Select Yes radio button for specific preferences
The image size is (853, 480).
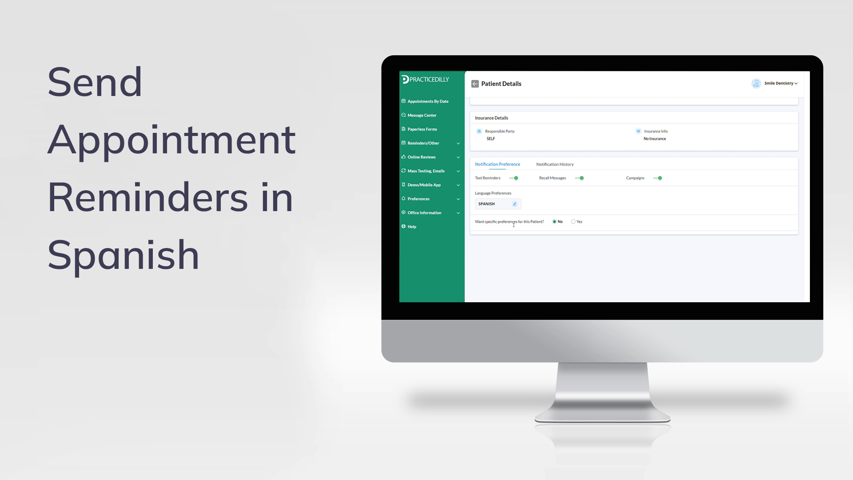click(574, 221)
